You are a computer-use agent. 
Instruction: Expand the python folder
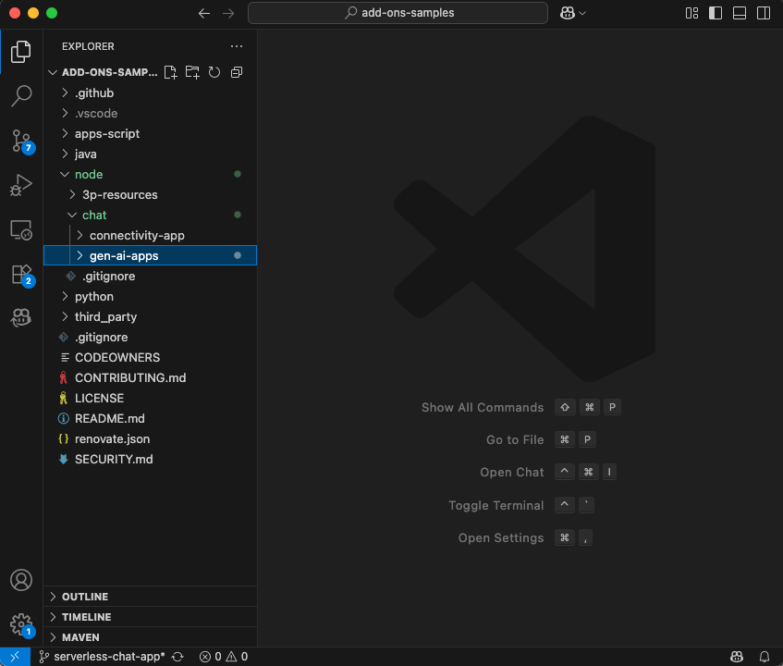pos(93,296)
